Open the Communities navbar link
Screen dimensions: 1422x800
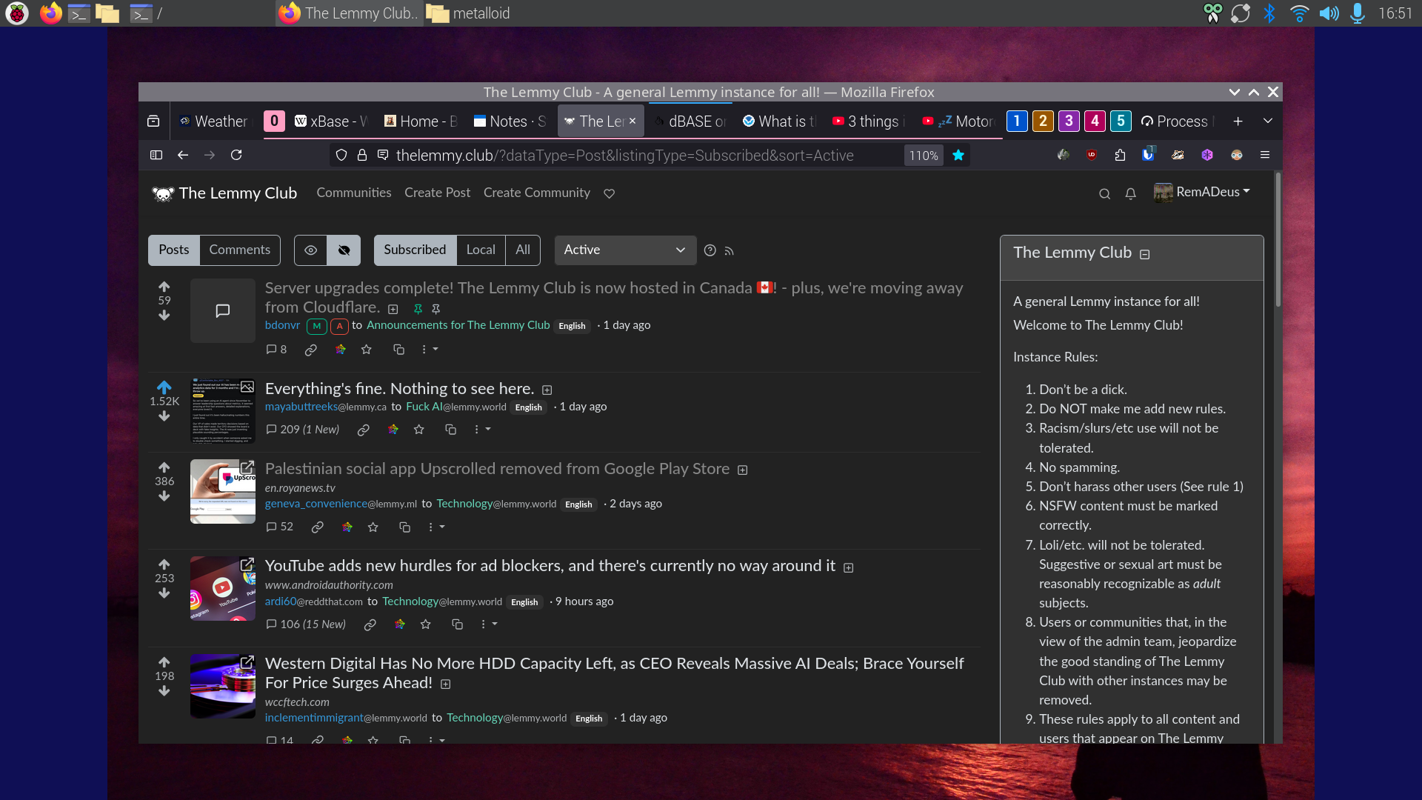[354, 193]
